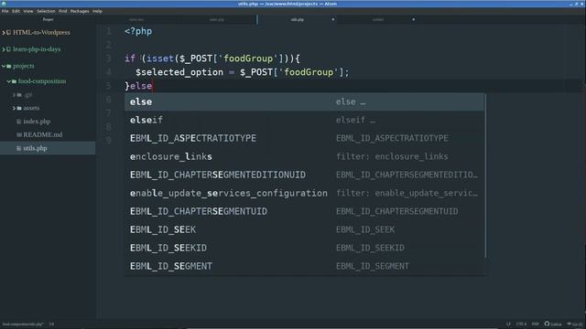Open the Find menu

[x=62, y=11]
